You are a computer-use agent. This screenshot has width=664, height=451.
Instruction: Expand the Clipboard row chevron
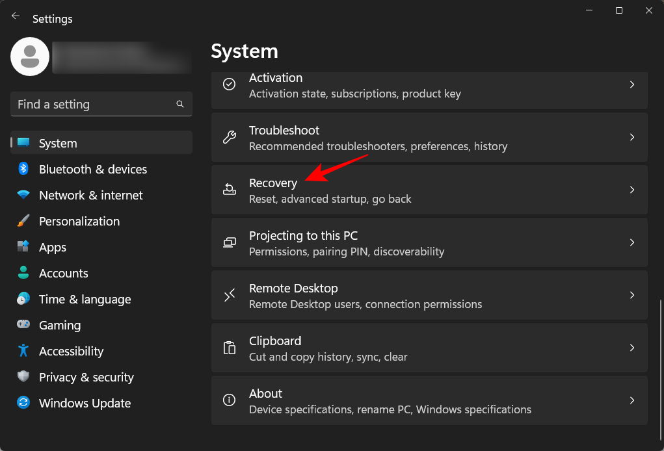(x=631, y=348)
